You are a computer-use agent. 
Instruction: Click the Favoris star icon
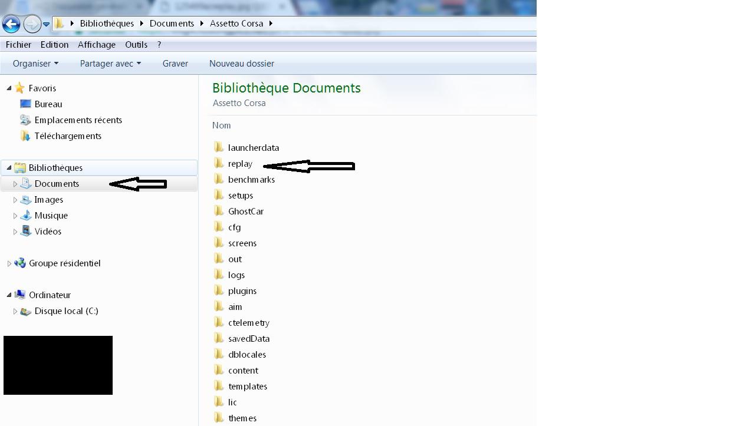[x=20, y=88]
